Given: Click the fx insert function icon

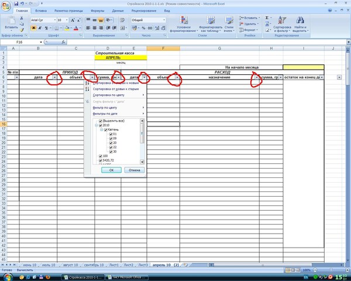Looking at the screenshot, I should (63, 42).
